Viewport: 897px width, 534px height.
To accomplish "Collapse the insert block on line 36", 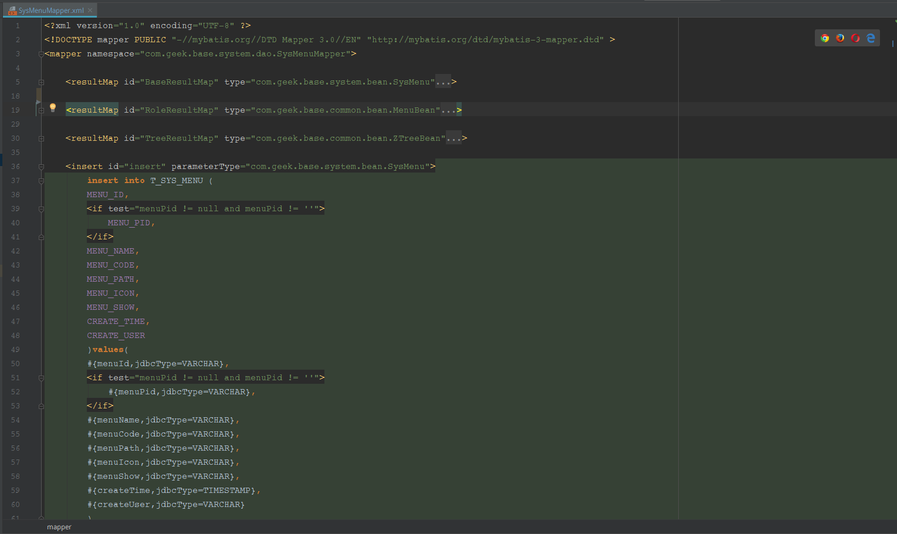I will pyautogui.click(x=41, y=167).
